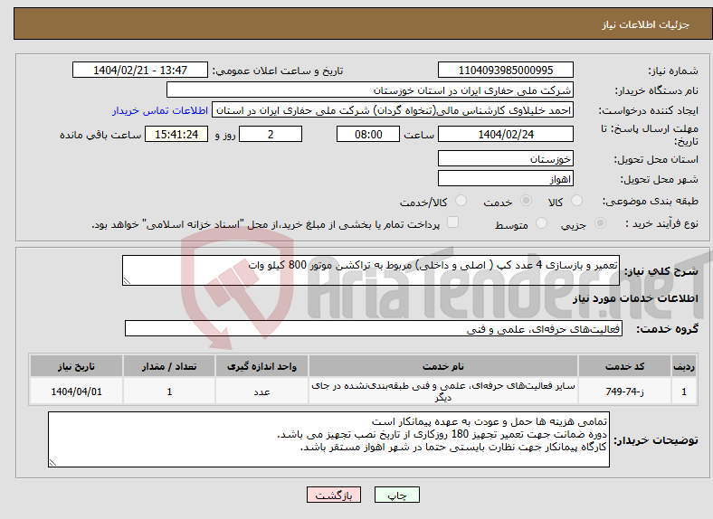Click the request creator name field
This screenshot has width=713, height=519.
[393, 110]
